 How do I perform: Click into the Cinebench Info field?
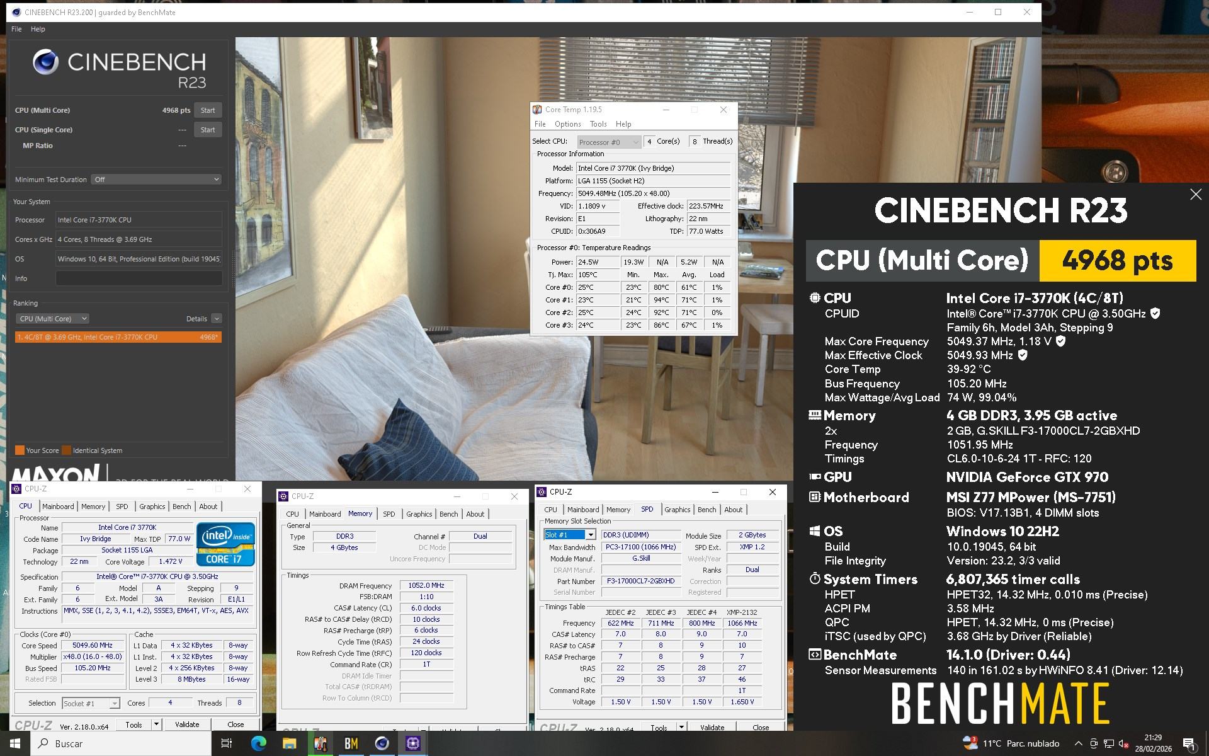[x=139, y=278]
